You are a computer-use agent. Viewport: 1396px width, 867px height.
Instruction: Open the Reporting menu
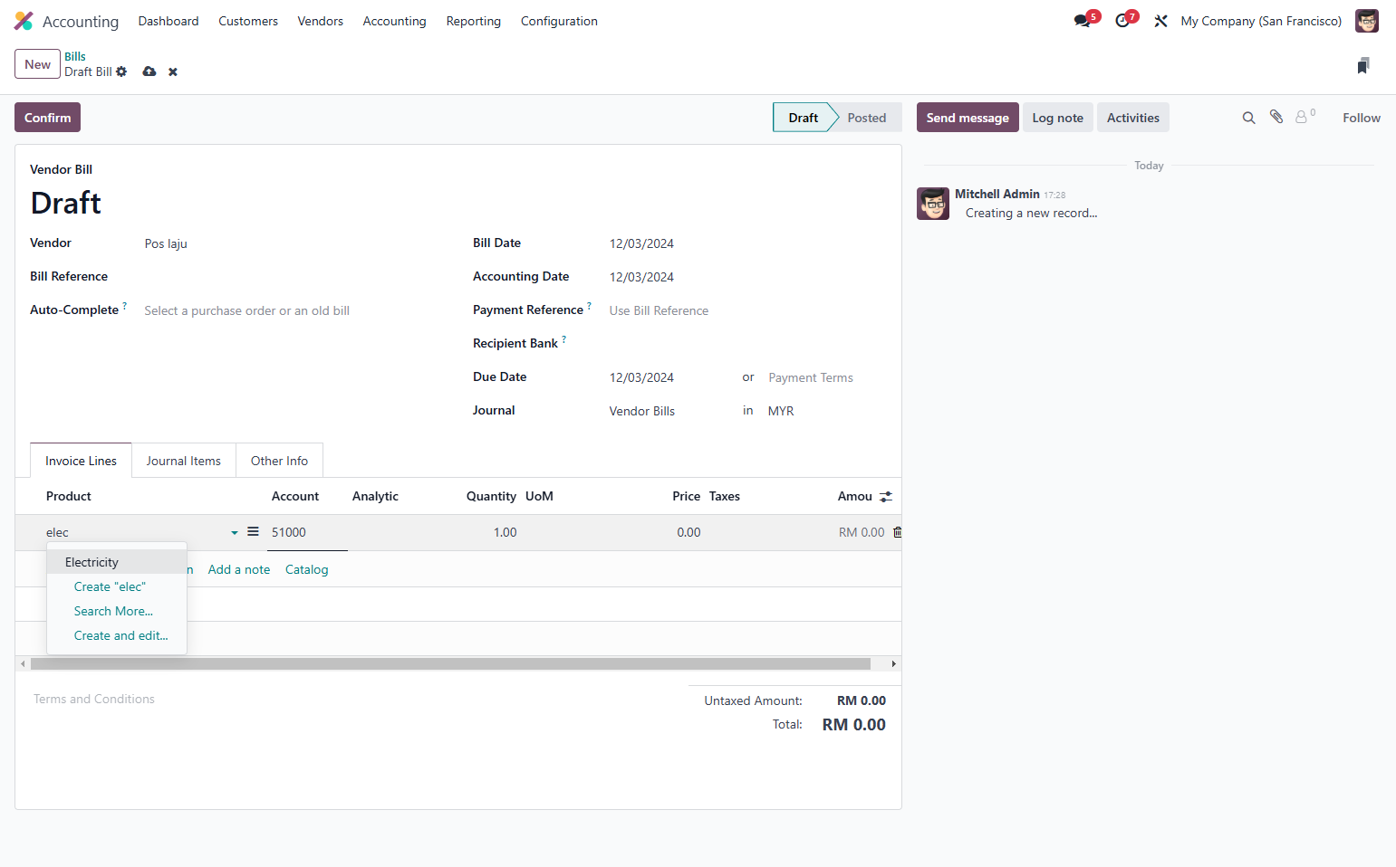(473, 21)
